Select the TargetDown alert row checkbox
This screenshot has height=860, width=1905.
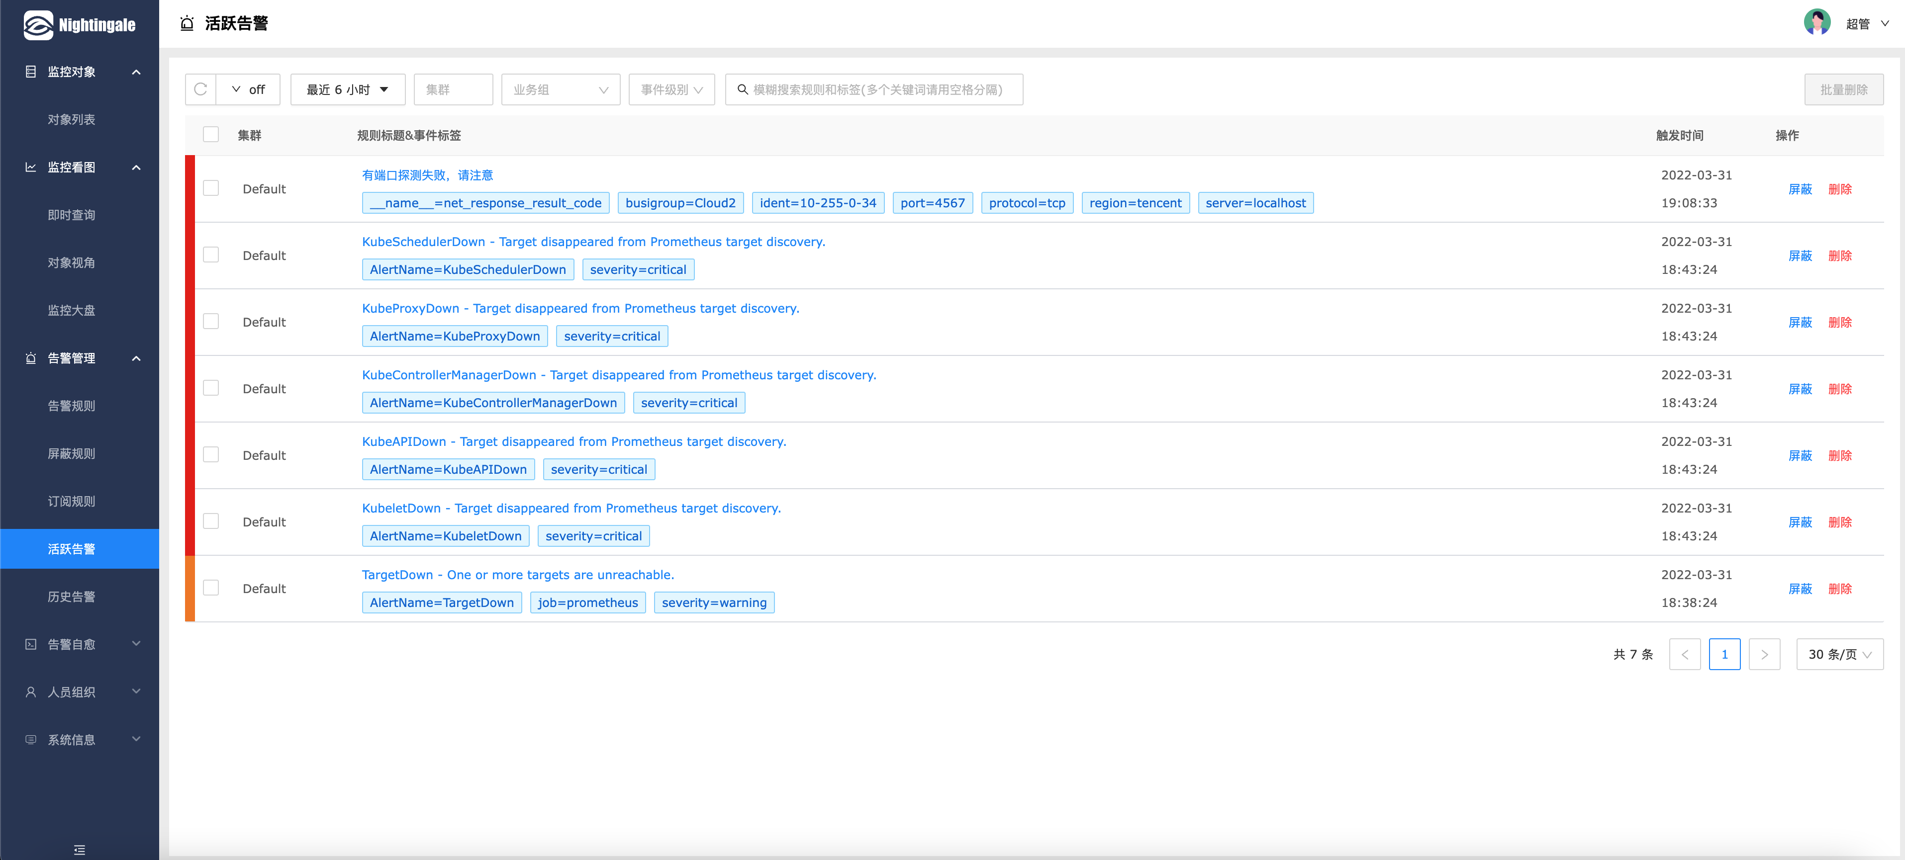point(211,588)
